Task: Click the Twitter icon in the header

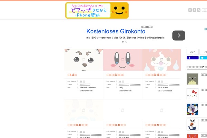Action: 190,10
